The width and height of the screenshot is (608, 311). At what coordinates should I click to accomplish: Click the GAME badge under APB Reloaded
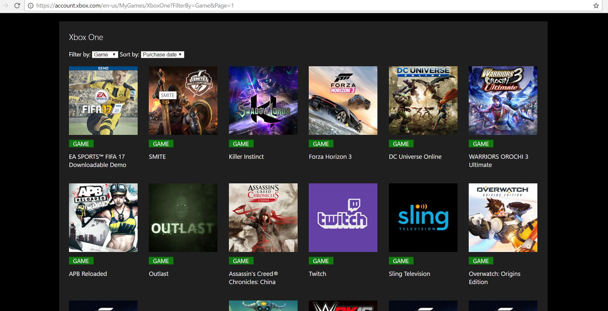pyautogui.click(x=81, y=261)
